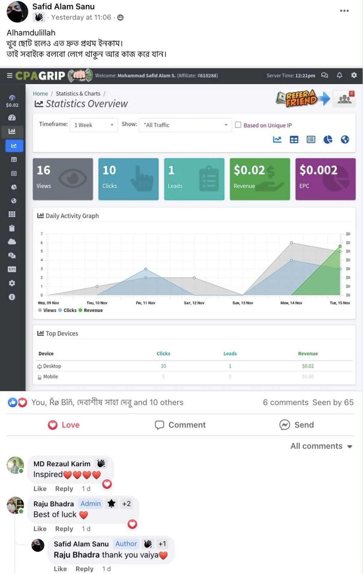Screen dimensions: 363x574
Task: Sort by Clicks column header
Action: (163, 354)
